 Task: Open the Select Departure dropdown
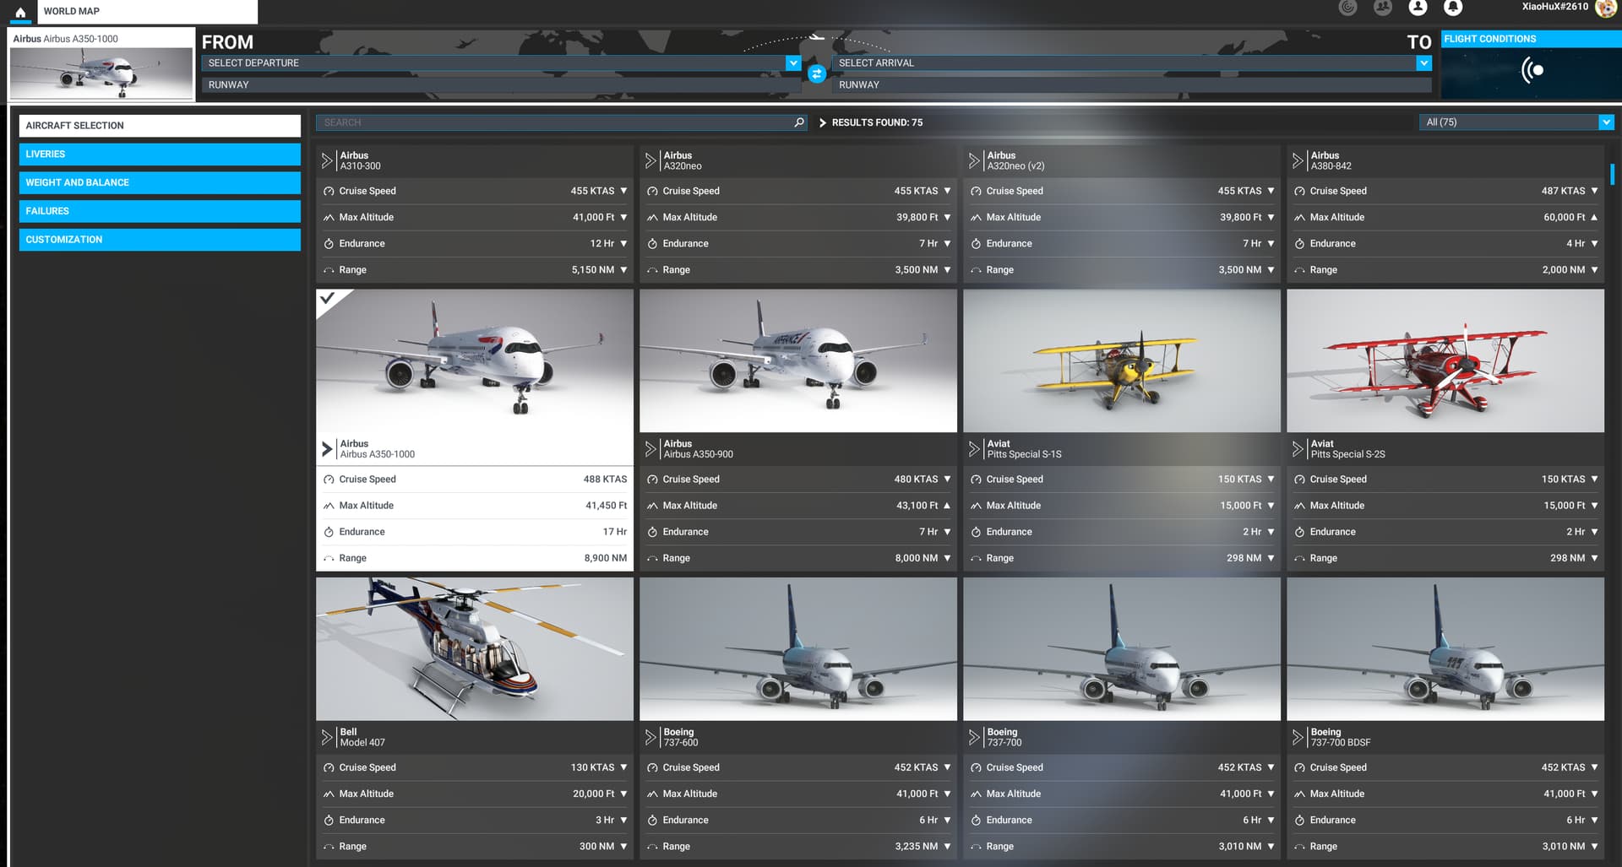pyautogui.click(x=792, y=63)
